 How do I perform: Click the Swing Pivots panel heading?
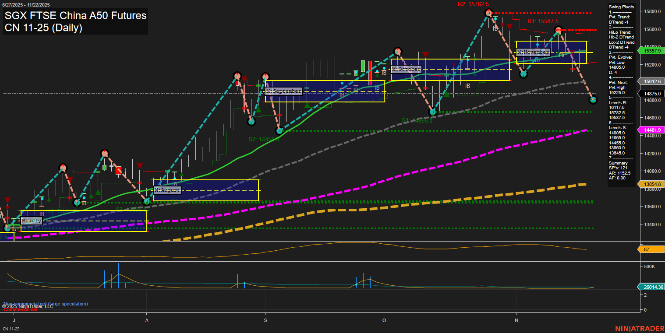(621, 7)
